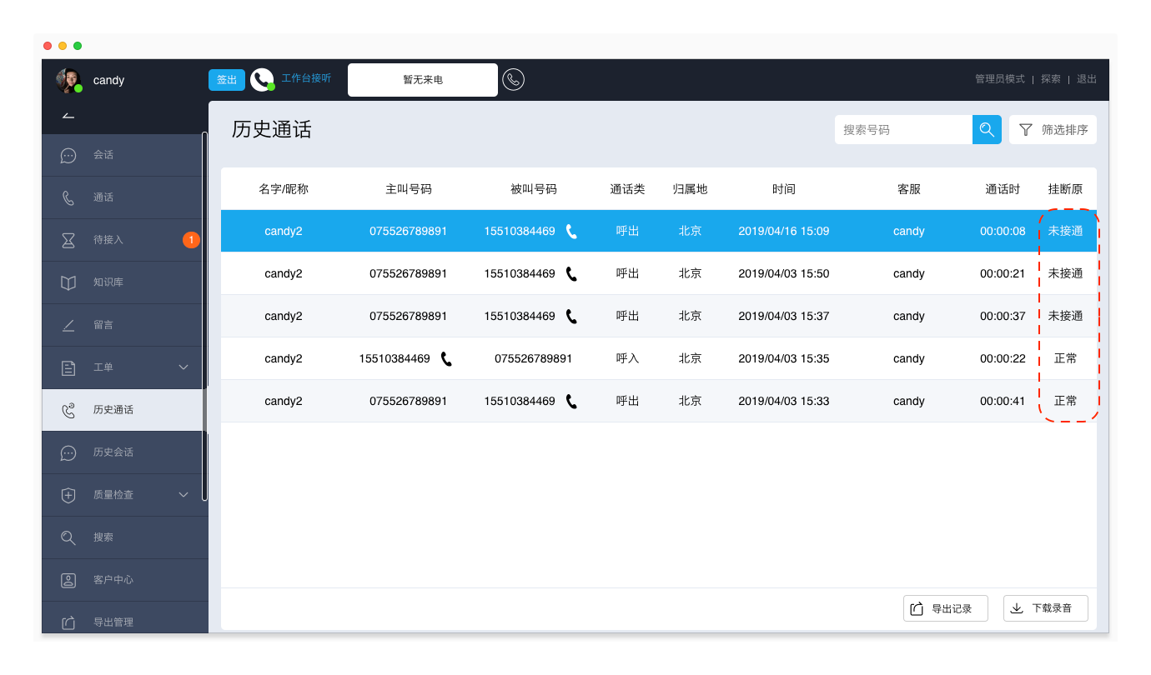Click the 签出 button
1151x675 pixels.
(227, 80)
